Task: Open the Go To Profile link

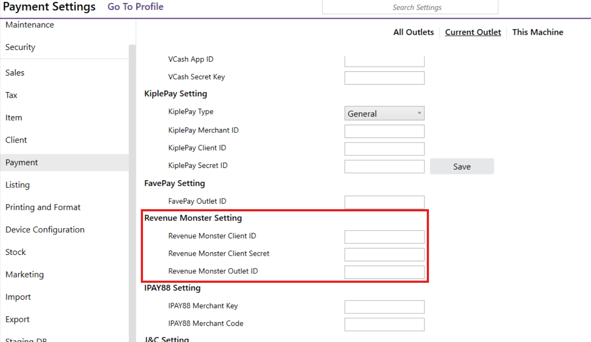Action: pos(135,7)
